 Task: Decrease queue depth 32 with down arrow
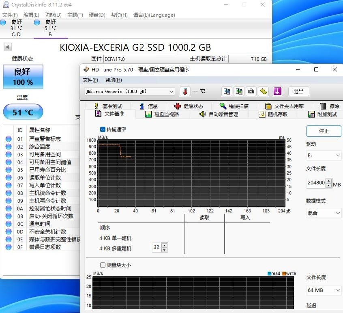coord(165,250)
